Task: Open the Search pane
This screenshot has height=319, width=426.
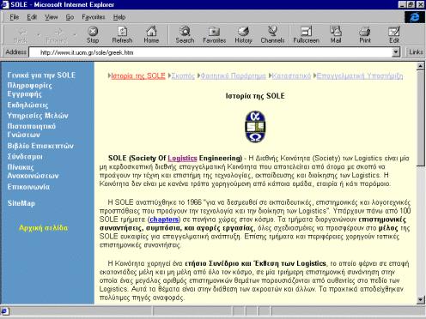Action: [185, 35]
